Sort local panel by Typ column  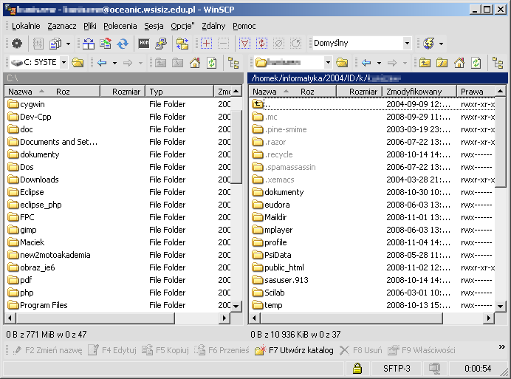click(x=179, y=92)
